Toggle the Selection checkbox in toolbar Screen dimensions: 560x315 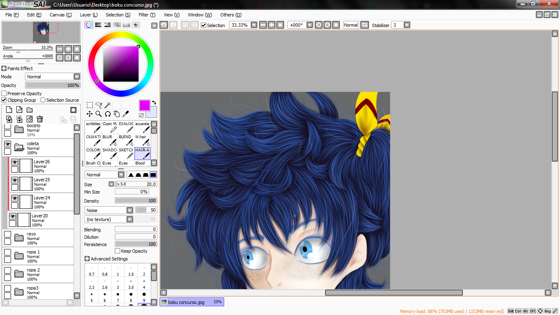(x=204, y=25)
